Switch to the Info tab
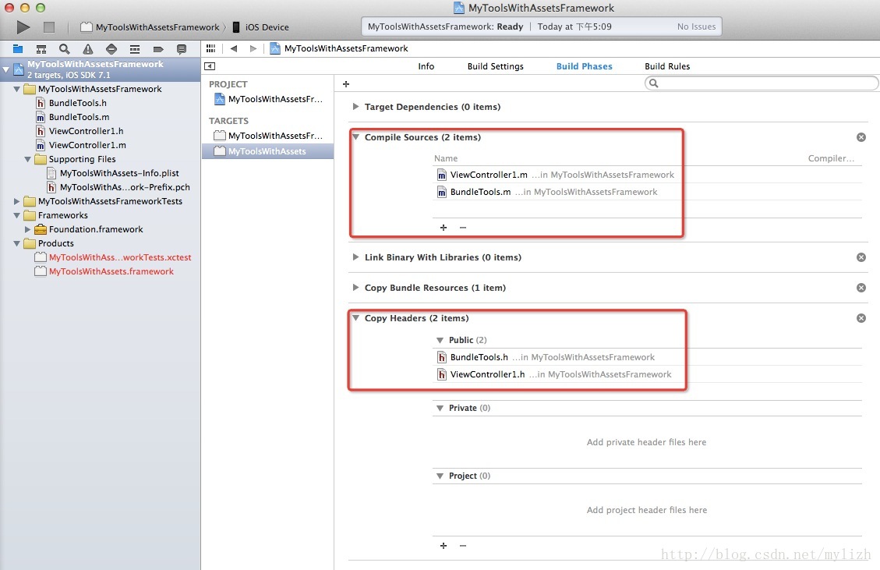880x570 pixels. [x=426, y=66]
